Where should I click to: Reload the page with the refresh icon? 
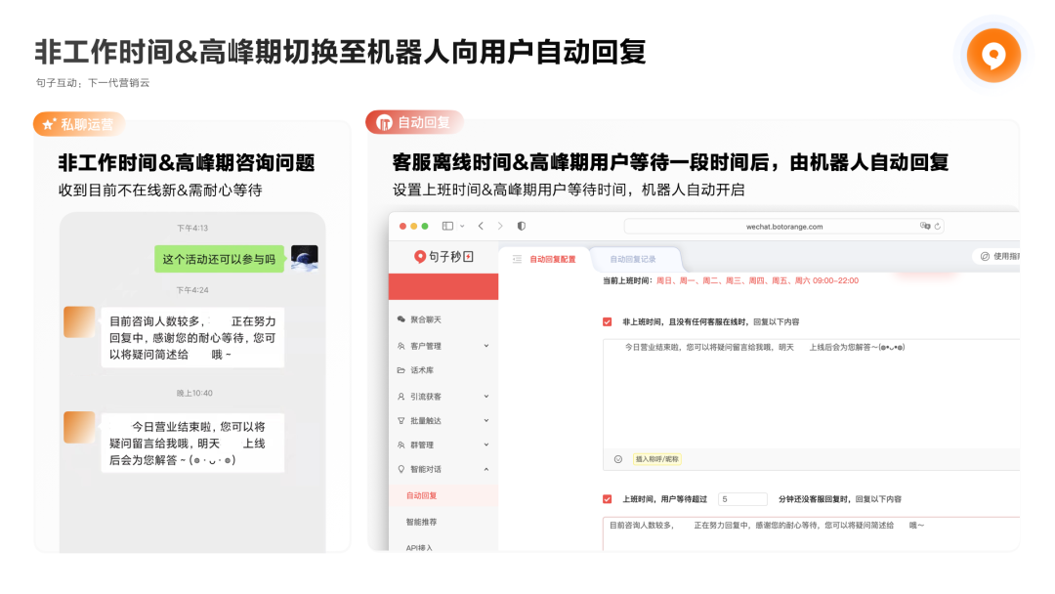937,226
